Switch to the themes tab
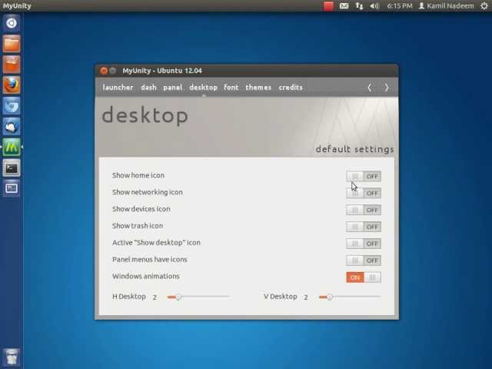492x369 pixels. 258,87
